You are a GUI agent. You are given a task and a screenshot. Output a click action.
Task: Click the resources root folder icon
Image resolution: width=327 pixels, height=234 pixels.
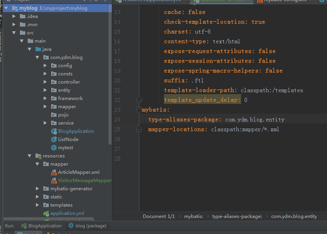(x=38, y=156)
